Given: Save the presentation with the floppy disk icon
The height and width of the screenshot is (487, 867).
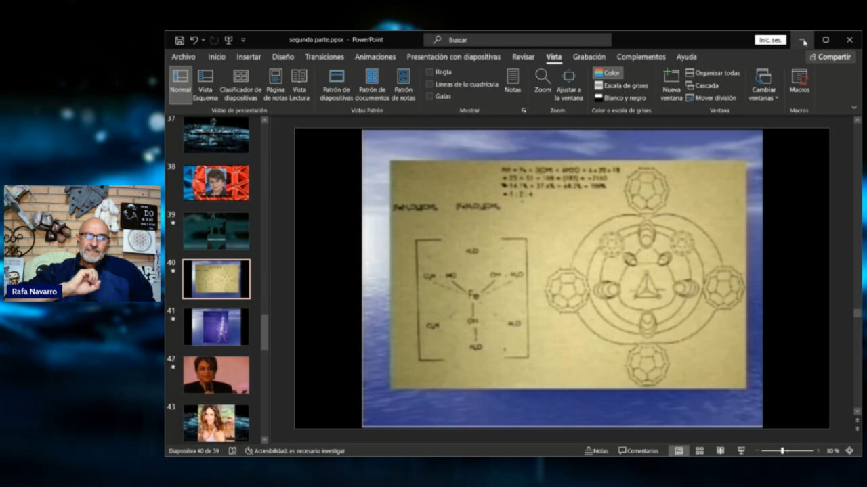Looking at the screenshot, I should pos(179,40).
